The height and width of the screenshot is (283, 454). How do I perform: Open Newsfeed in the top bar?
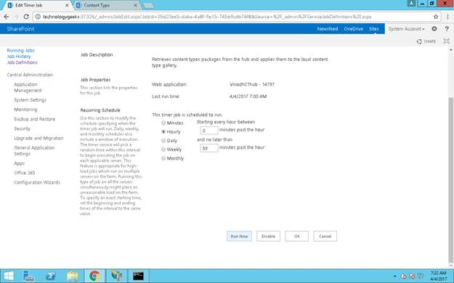click(328, 28)
